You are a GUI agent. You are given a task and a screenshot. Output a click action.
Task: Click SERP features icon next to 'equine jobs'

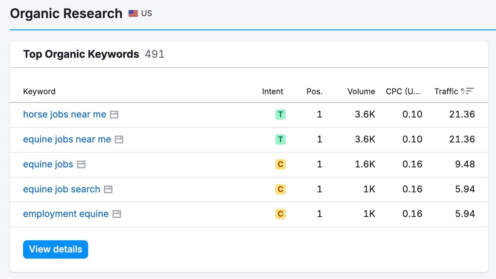(81, 164)
